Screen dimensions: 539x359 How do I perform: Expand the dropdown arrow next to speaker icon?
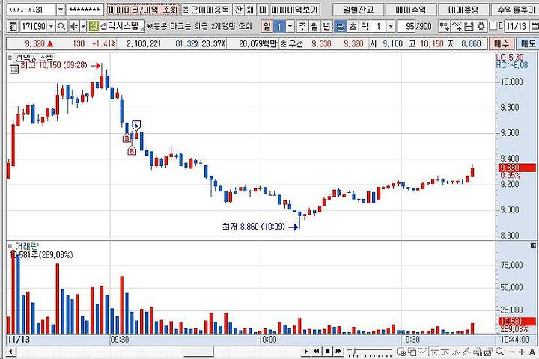pyautogui.click(x=83, y=26)
